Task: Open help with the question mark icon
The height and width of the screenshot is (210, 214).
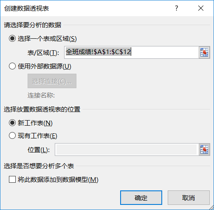Action: (x=176, y=8)
